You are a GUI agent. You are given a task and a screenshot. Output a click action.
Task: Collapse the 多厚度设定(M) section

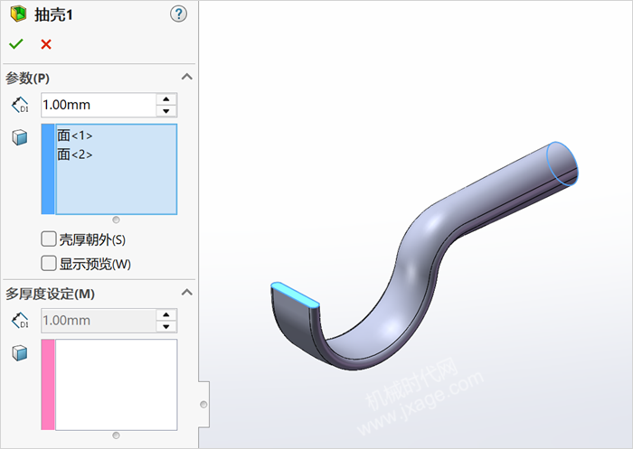[187, 293]
